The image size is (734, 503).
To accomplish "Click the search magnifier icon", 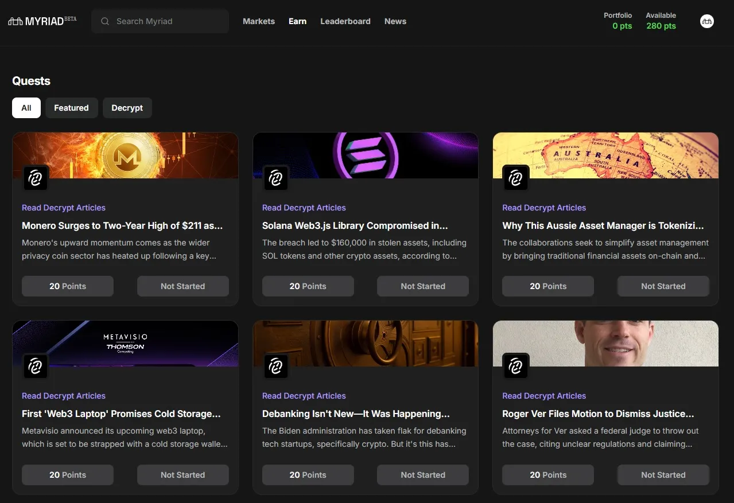I will pos(105,21).
